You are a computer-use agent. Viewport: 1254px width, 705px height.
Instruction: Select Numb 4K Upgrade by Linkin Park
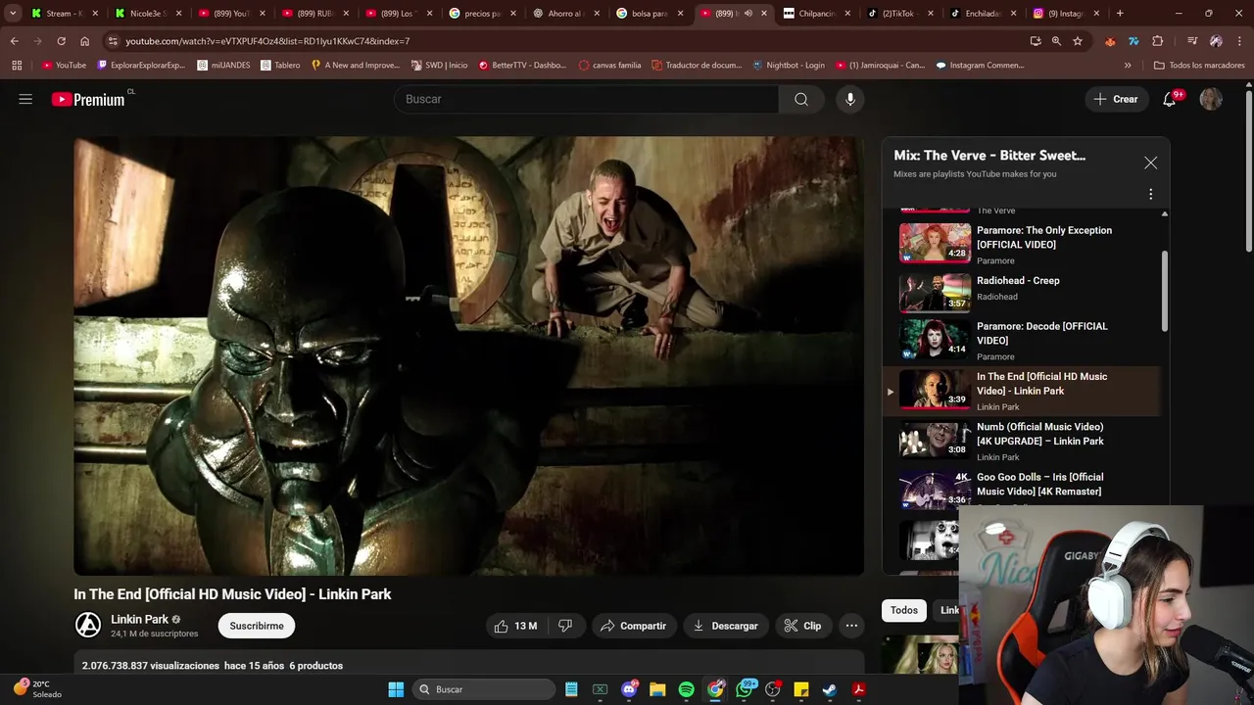[x=1022, y=441]
